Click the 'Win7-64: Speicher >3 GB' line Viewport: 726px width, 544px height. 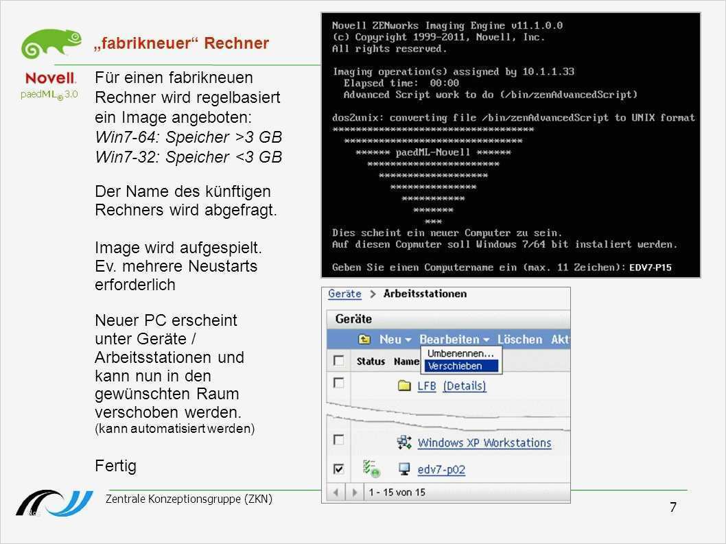pos(189,137)
